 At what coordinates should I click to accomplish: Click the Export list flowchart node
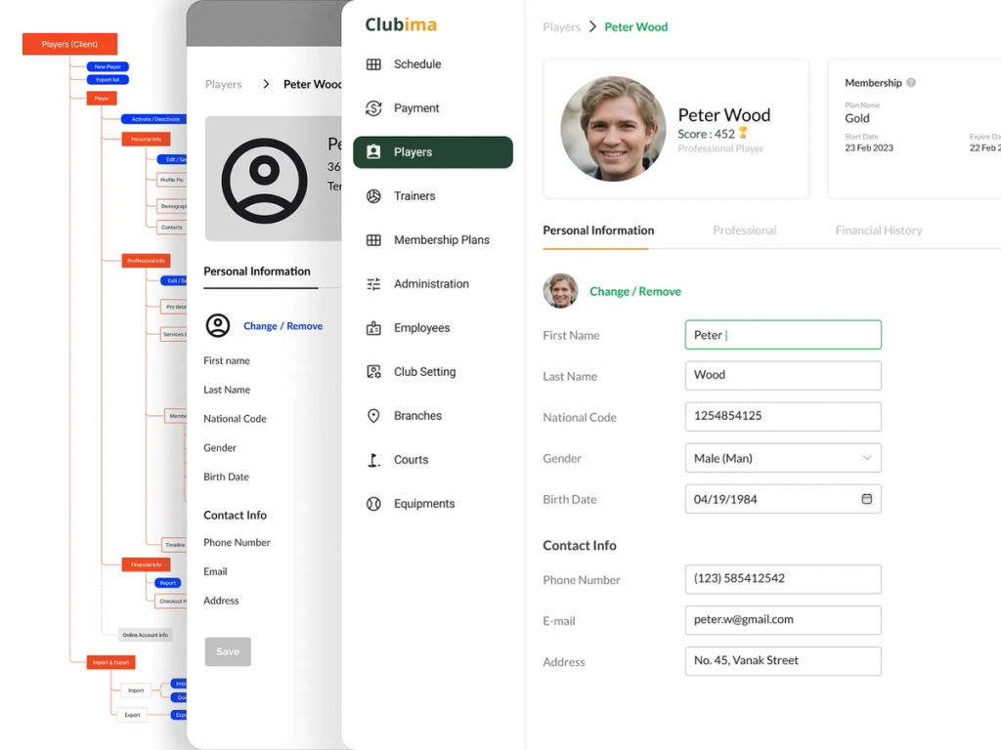click(x=108, y=80)
